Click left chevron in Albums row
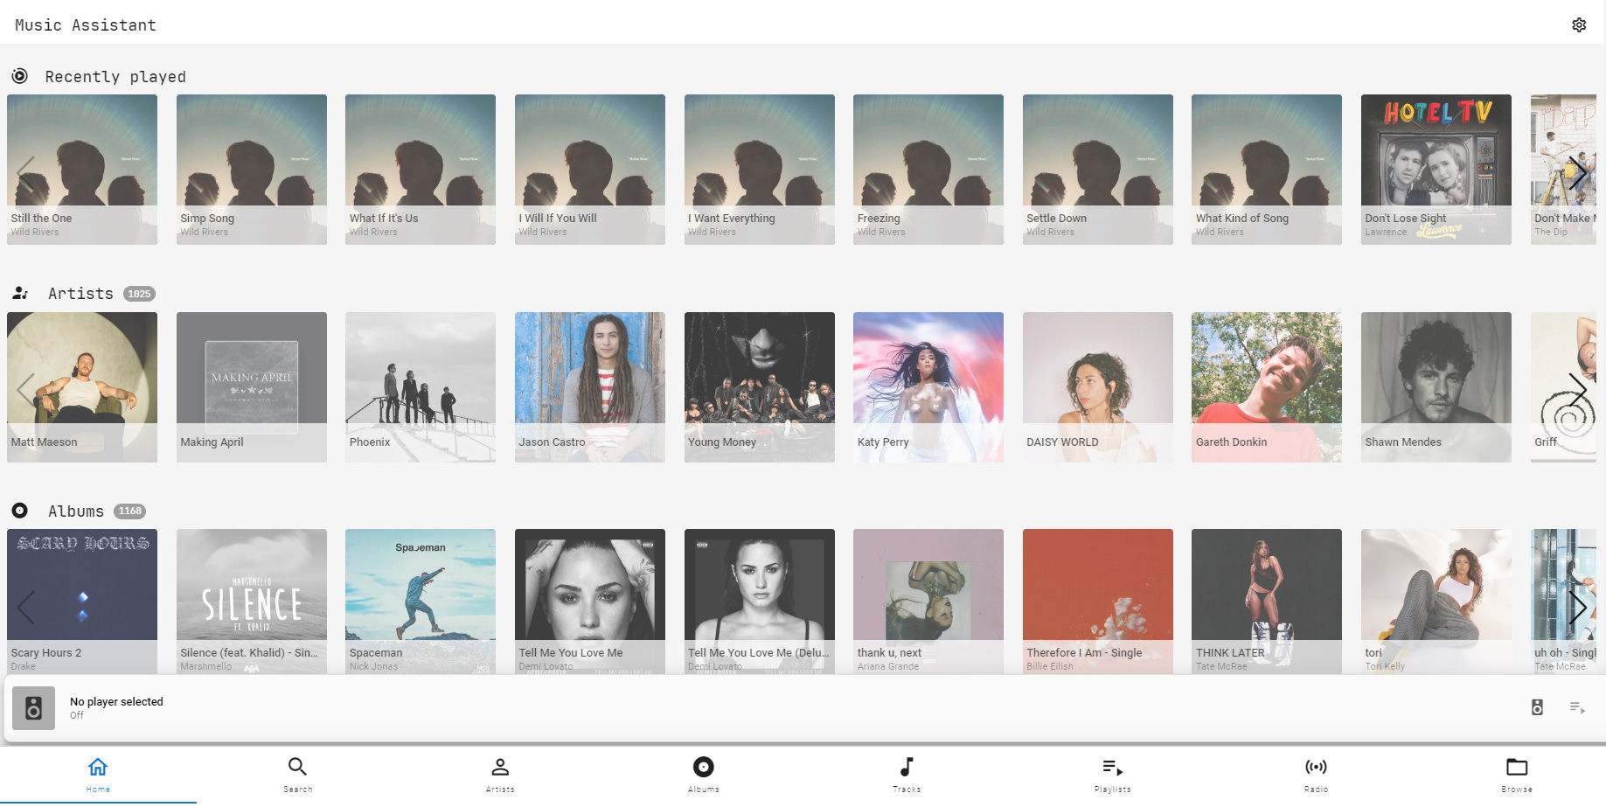The width and height of the screenshot is (1606, 807). pos(25,607)
